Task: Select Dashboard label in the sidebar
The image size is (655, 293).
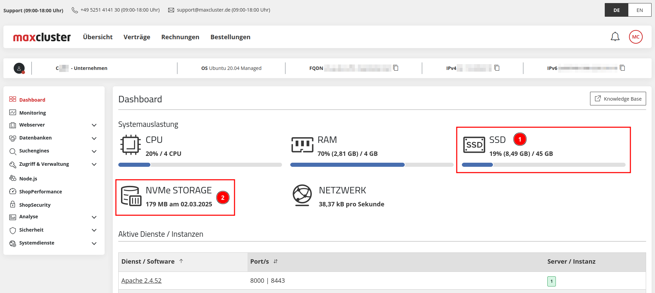Action: pyautogui.click(x=32, y=100)
